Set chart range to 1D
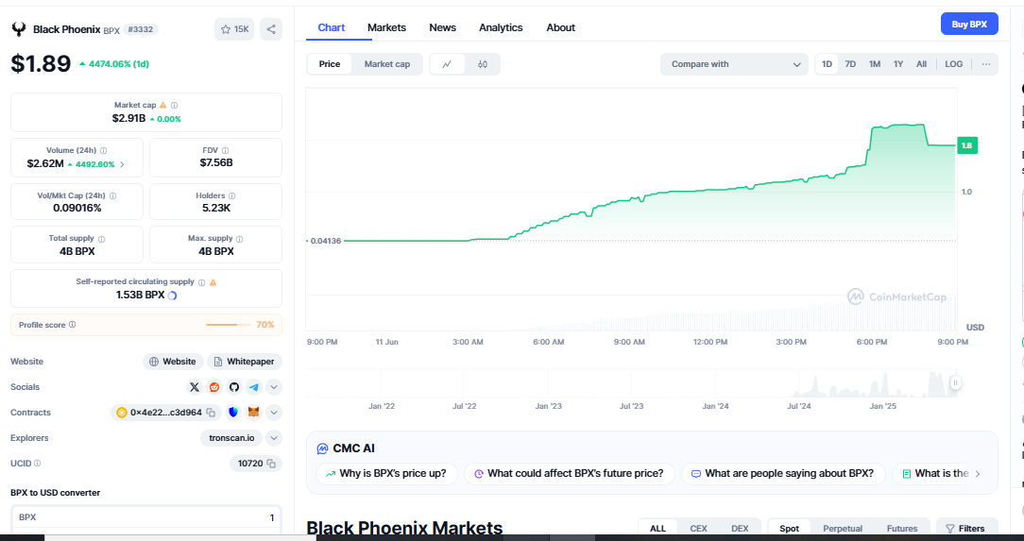The height and width of the screenshot is (541, 1024). (x=827, y=64)
